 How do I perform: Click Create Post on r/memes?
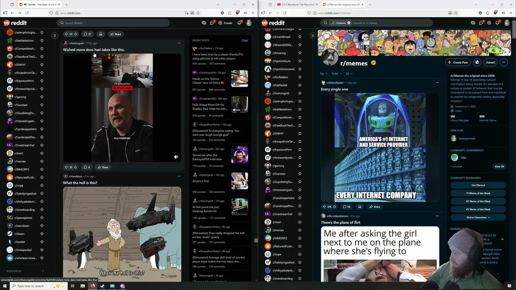[458, 62]
